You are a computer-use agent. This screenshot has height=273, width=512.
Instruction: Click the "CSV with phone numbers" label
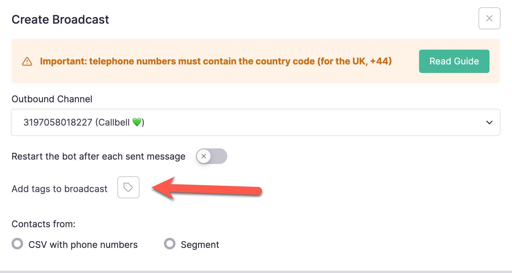click(83, 245)
